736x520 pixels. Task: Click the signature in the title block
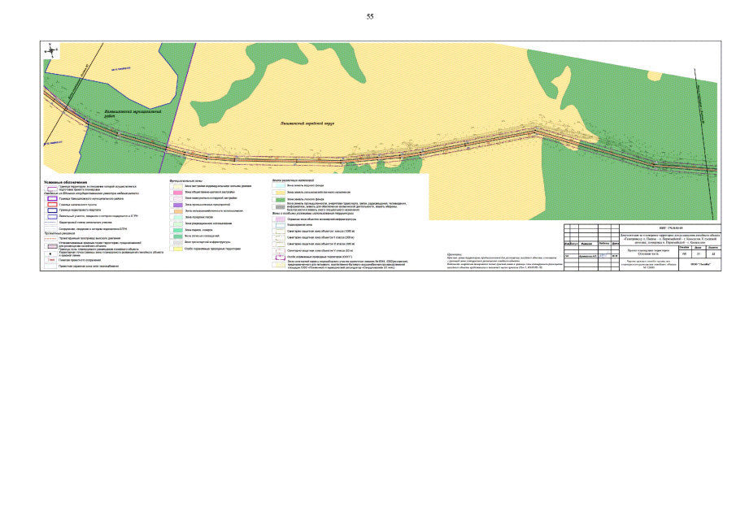click(x=604, y=255)
